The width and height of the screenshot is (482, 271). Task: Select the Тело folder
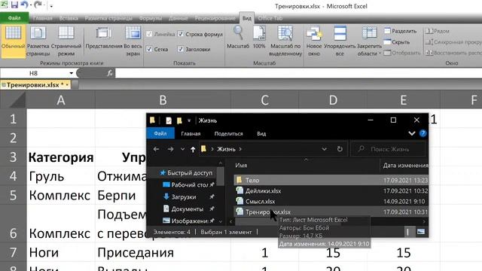[x=331, y=181]
